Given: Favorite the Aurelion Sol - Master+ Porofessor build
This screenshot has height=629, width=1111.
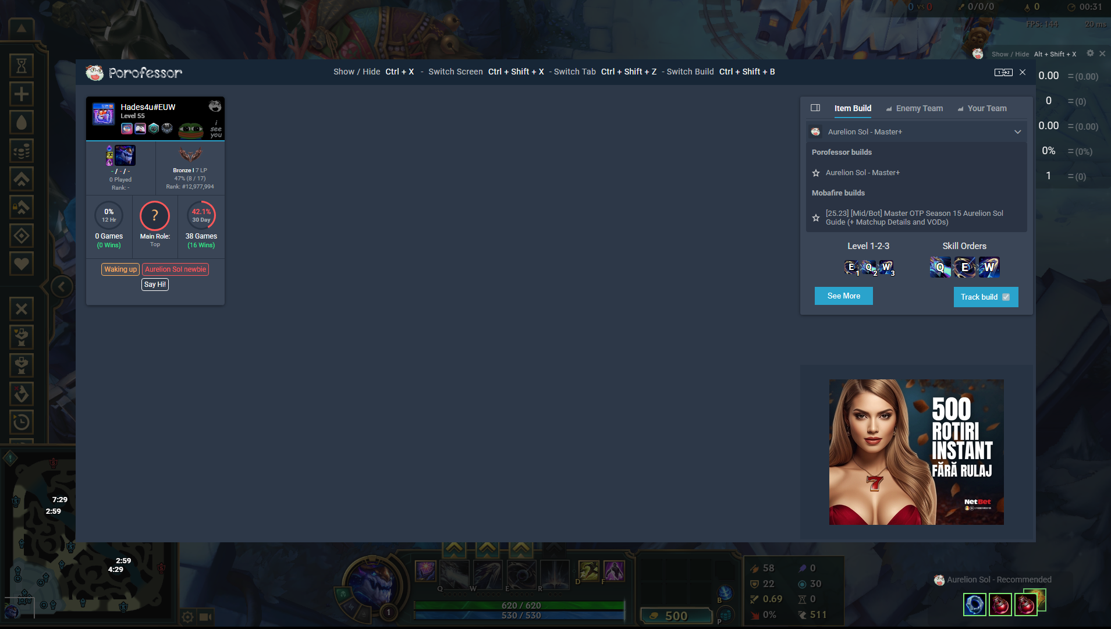Looking at the screenshot, I should click(816, 173).
